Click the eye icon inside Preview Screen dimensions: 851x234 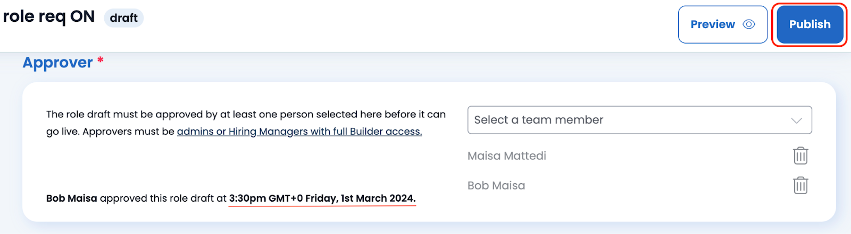(x=749, y=24)
